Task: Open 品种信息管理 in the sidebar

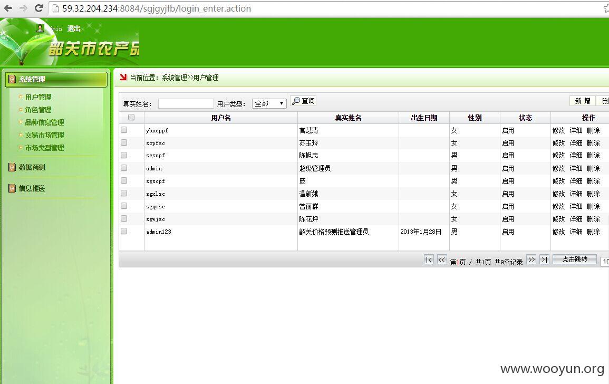Action: tap(44, 122)
